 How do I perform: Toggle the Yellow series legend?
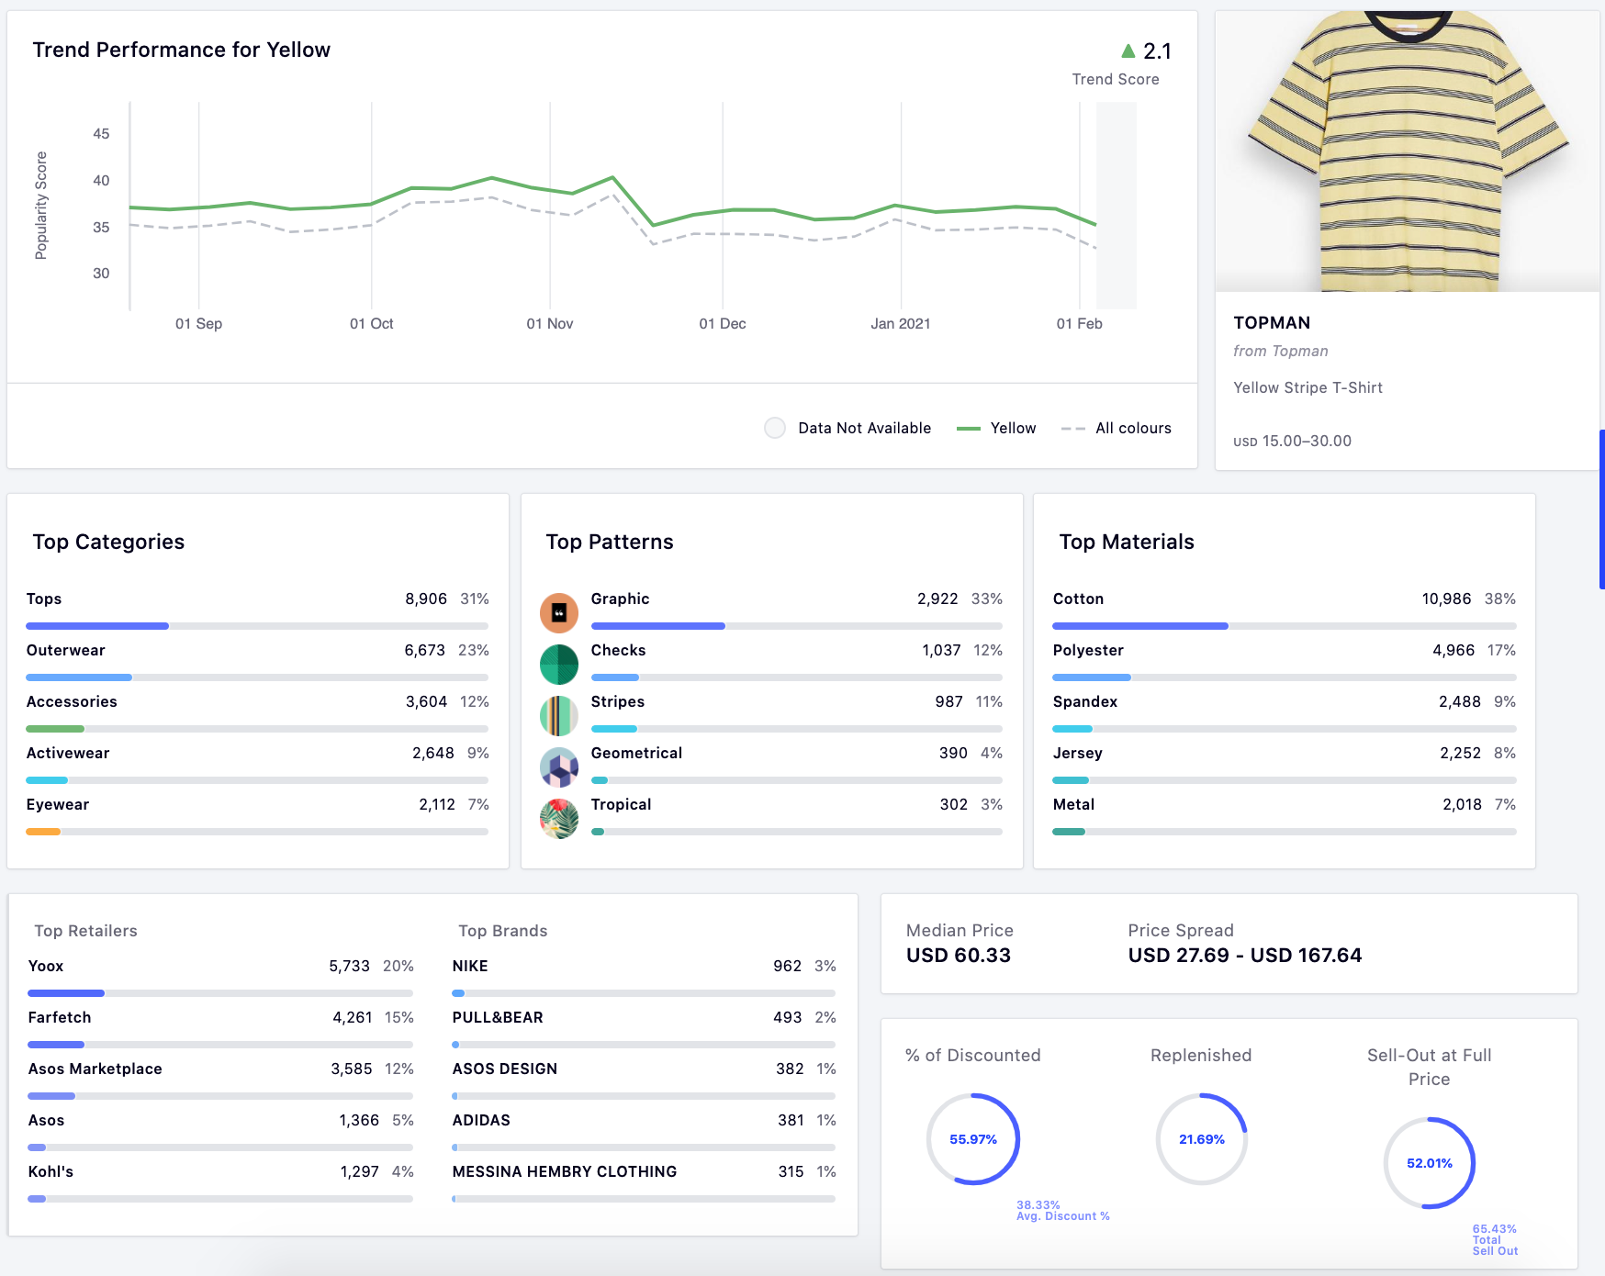point(996,429)
